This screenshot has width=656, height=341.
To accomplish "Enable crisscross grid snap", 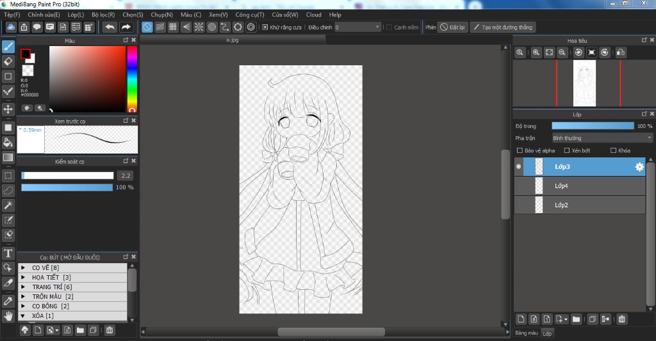I will point(173,27).
